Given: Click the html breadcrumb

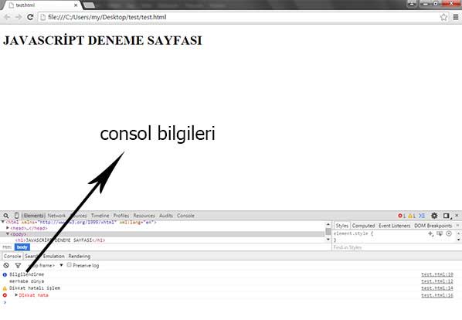Looking at the screenshot, I should tap(7, 247).
